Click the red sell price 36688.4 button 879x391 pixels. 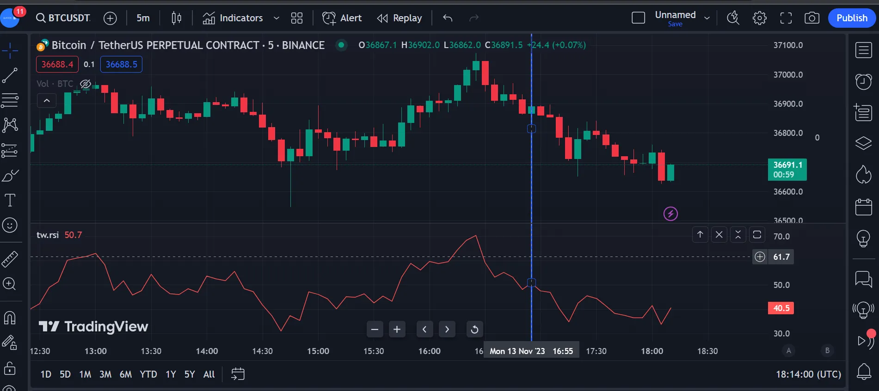pyautogui.click(x=57, y=64)
